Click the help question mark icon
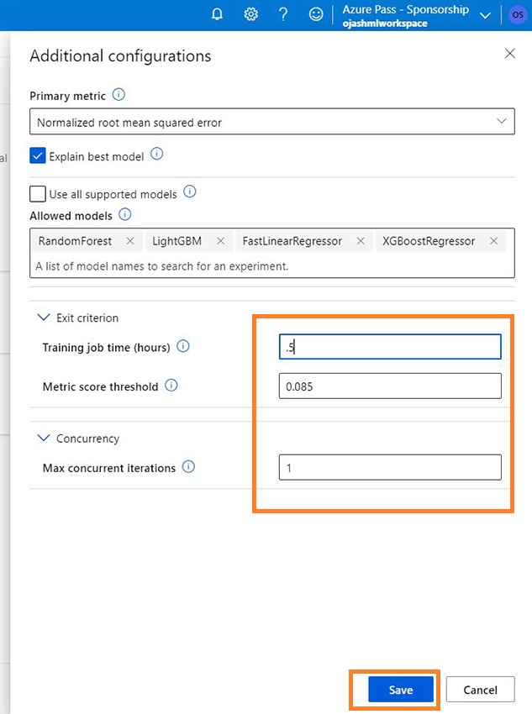Screen dimensions: 532x714 tap(283, 14)
